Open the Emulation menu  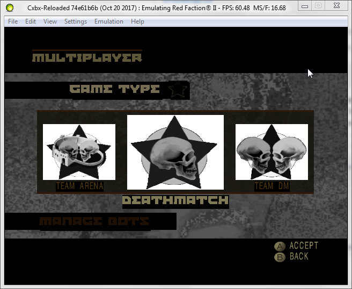pyautogui.click(x=108, y=21)
